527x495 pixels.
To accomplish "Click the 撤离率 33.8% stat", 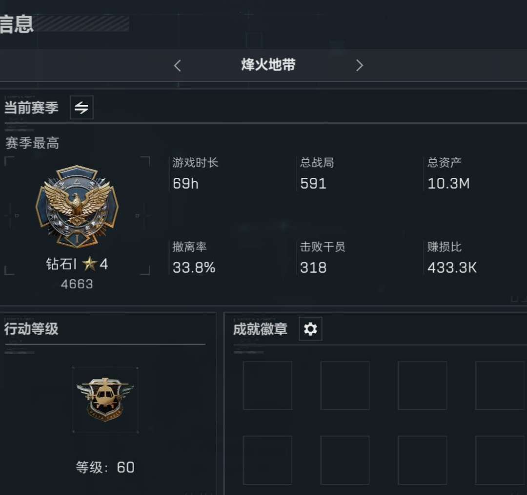I will 194,258.
